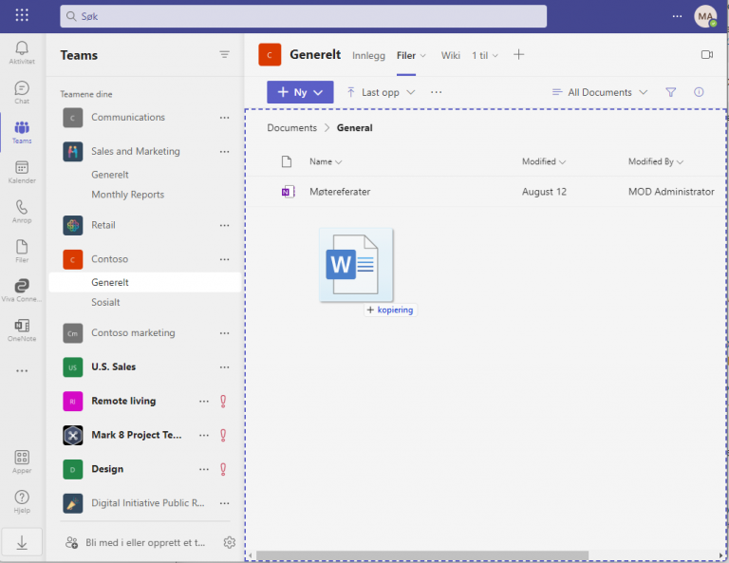Open Chat in the left rail
729x563 pixels.
tap(22, 92)
